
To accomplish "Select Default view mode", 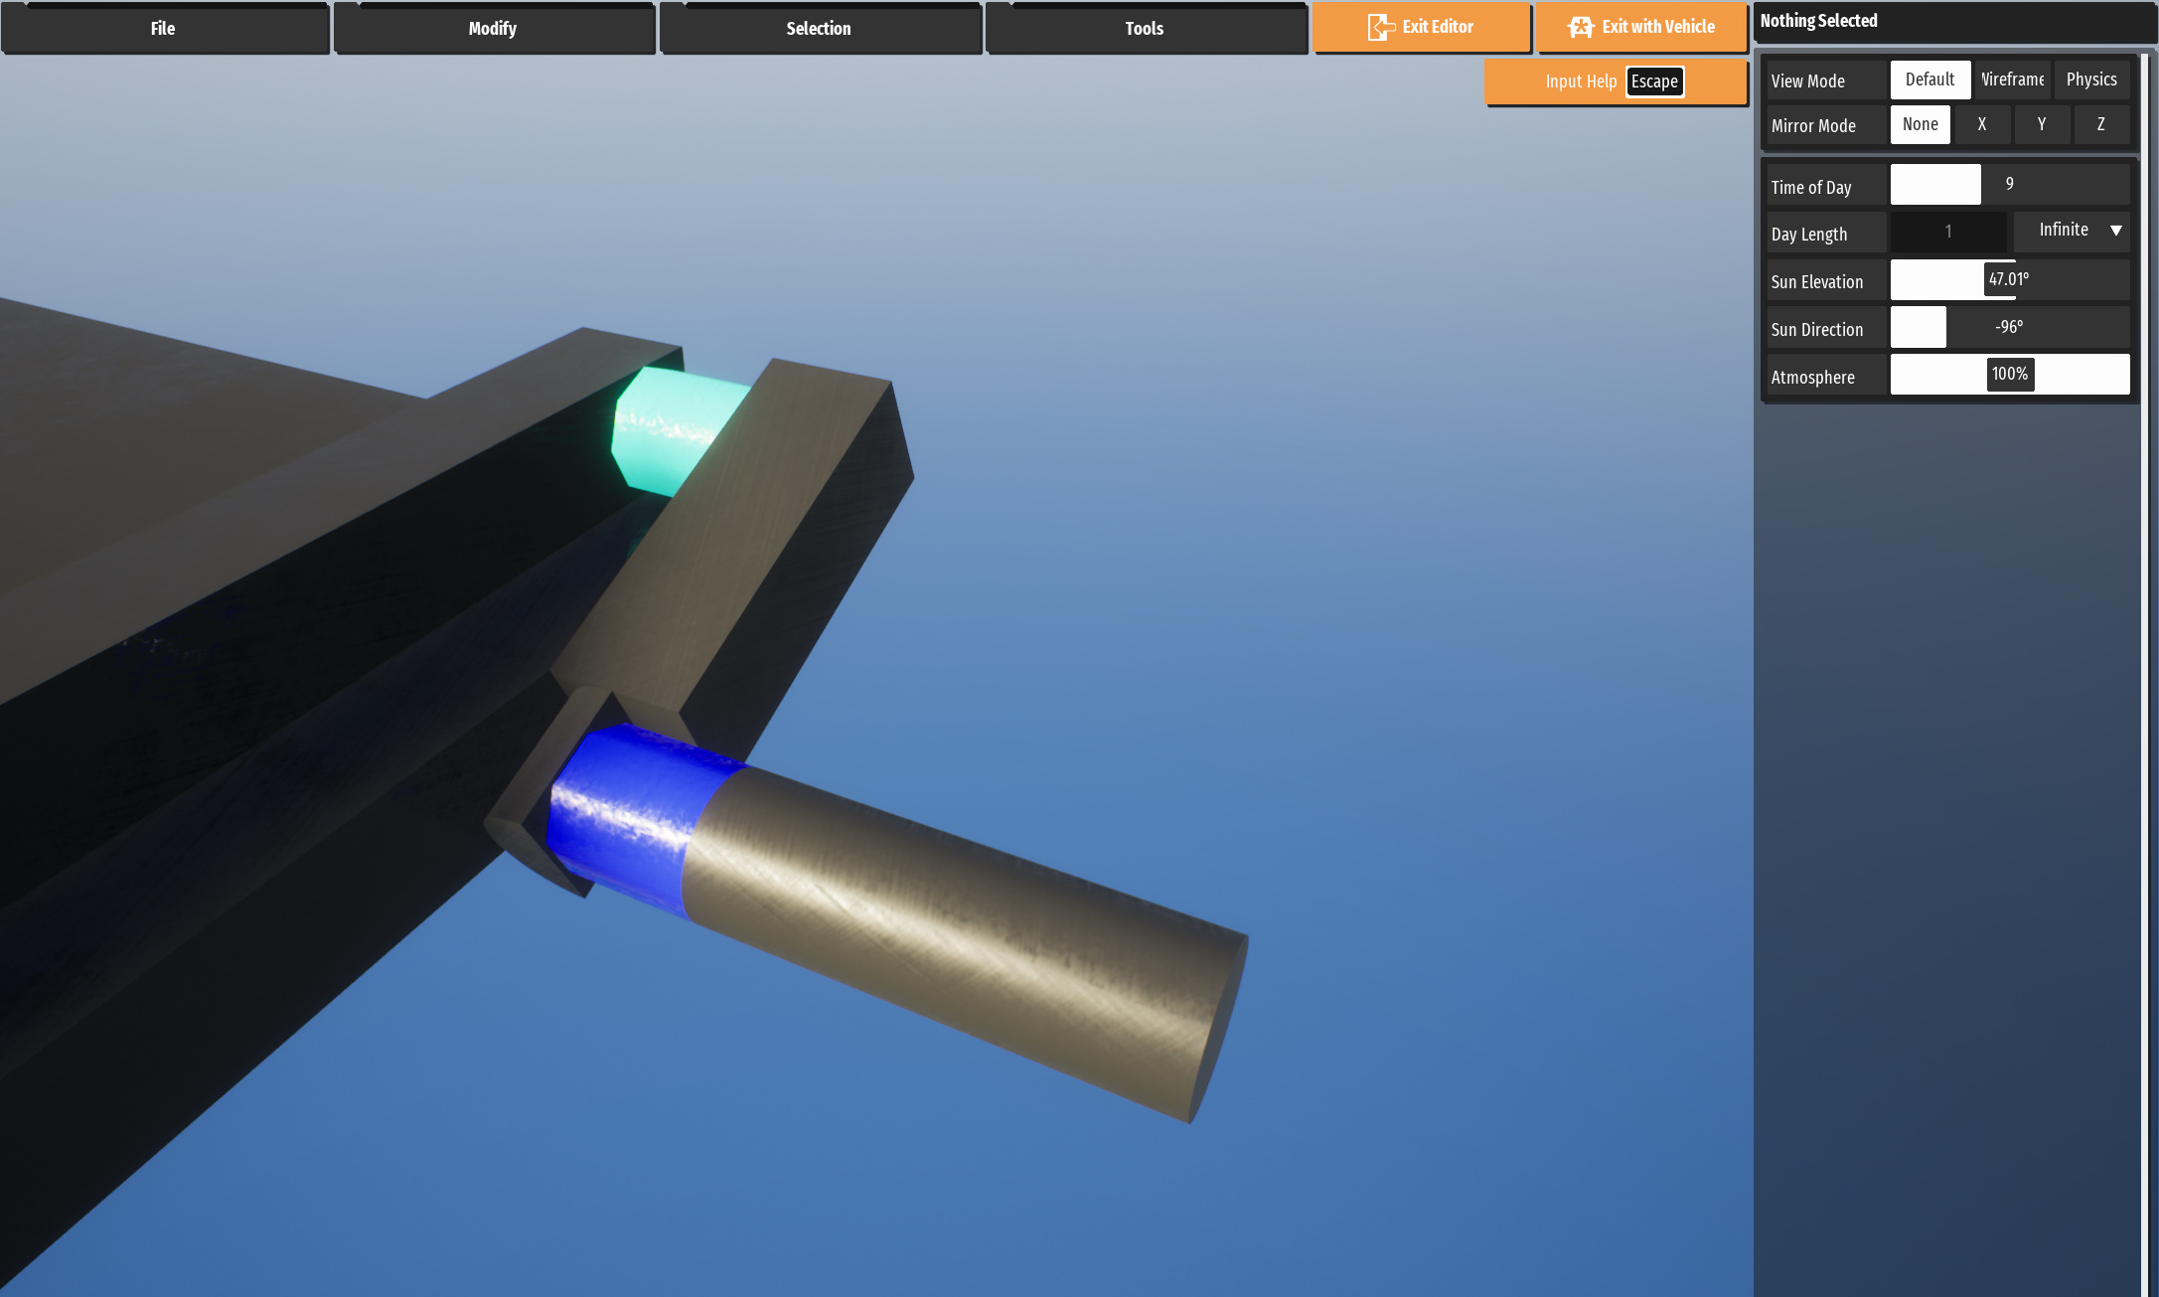I will click(x=1929, y=80).
